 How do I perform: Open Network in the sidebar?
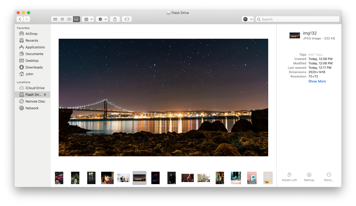pyautogui.click(x=32, y=108)
